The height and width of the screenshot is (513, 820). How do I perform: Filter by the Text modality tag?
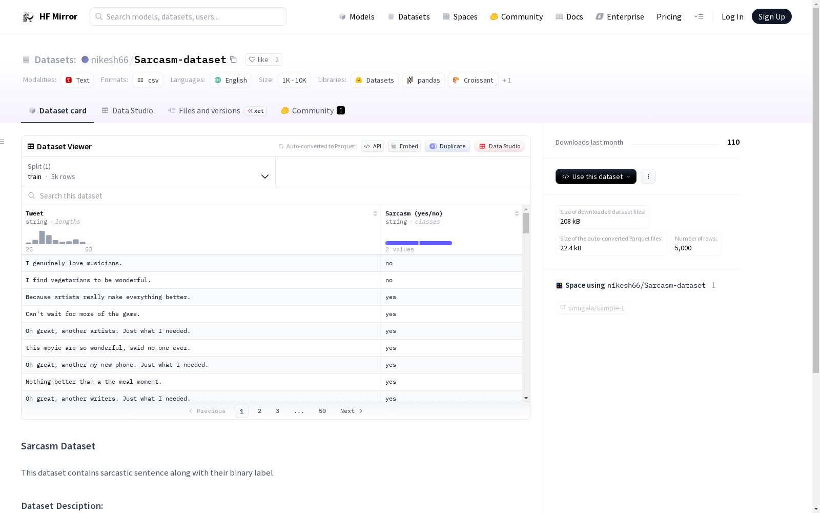(x=77, y=80)
